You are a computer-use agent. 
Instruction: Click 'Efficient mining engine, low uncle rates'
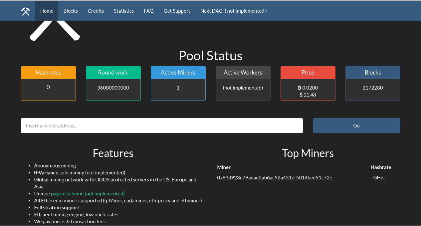[76, 214]
